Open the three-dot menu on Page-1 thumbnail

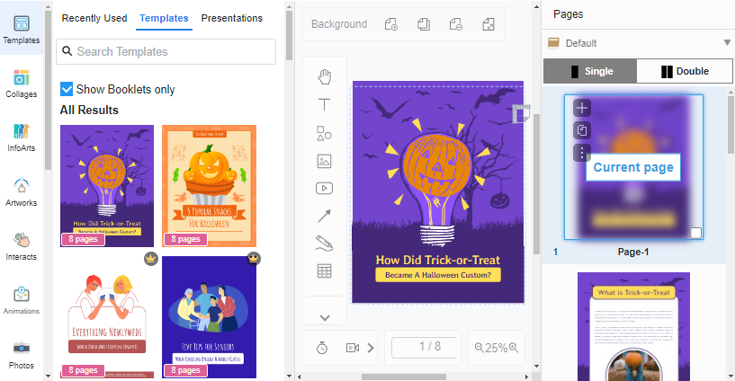582,153
